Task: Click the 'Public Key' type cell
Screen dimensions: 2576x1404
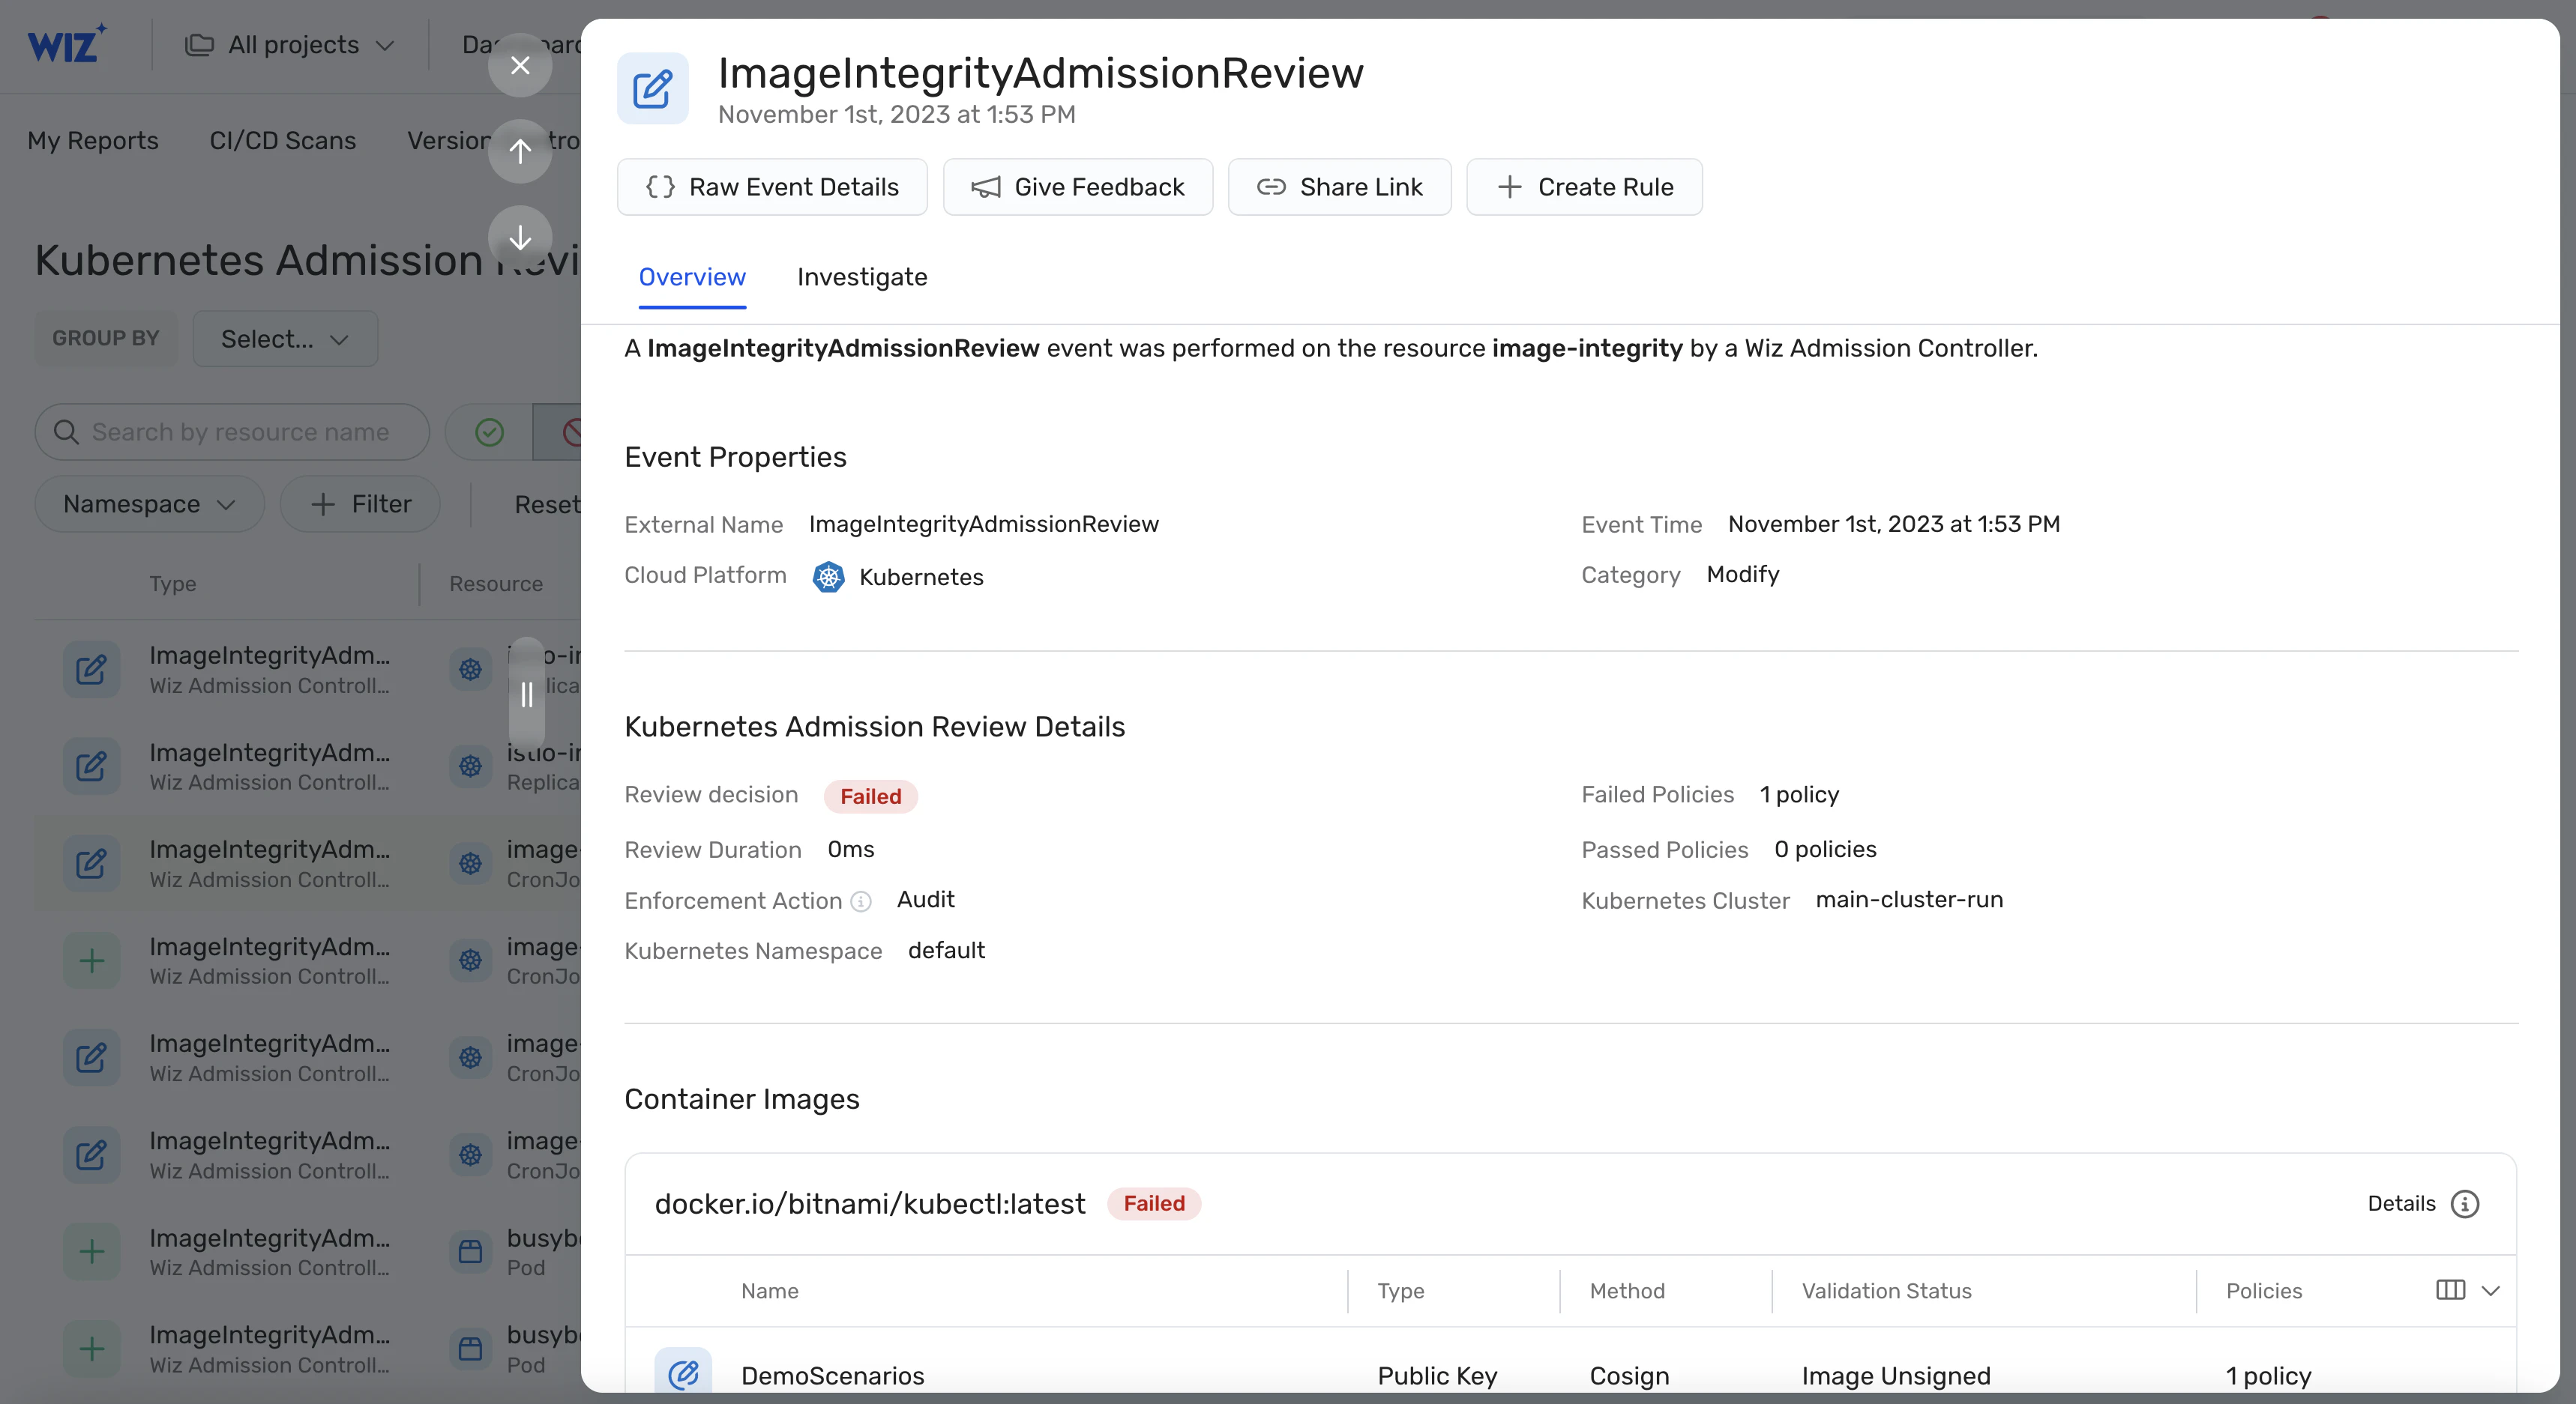Action: pyautogui.click(x=1437, y=1376)
